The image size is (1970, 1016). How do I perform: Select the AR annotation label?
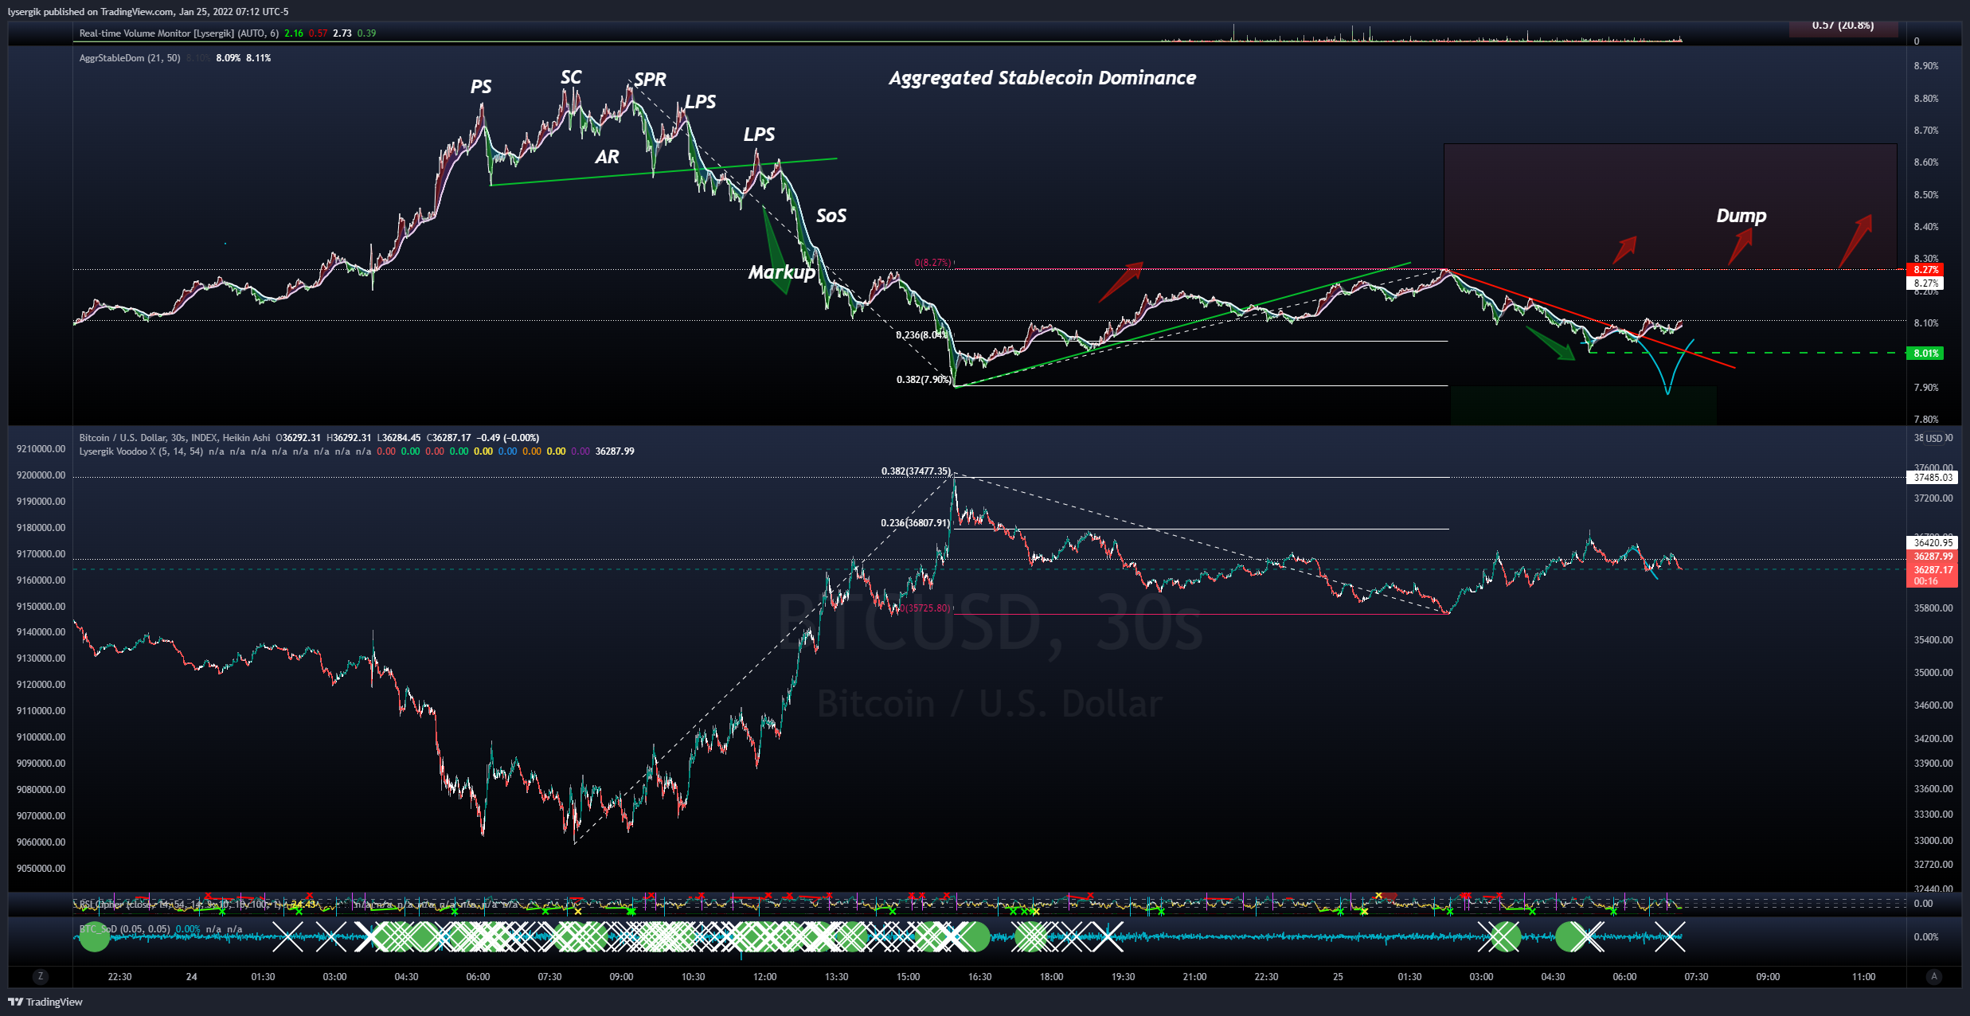607,157
